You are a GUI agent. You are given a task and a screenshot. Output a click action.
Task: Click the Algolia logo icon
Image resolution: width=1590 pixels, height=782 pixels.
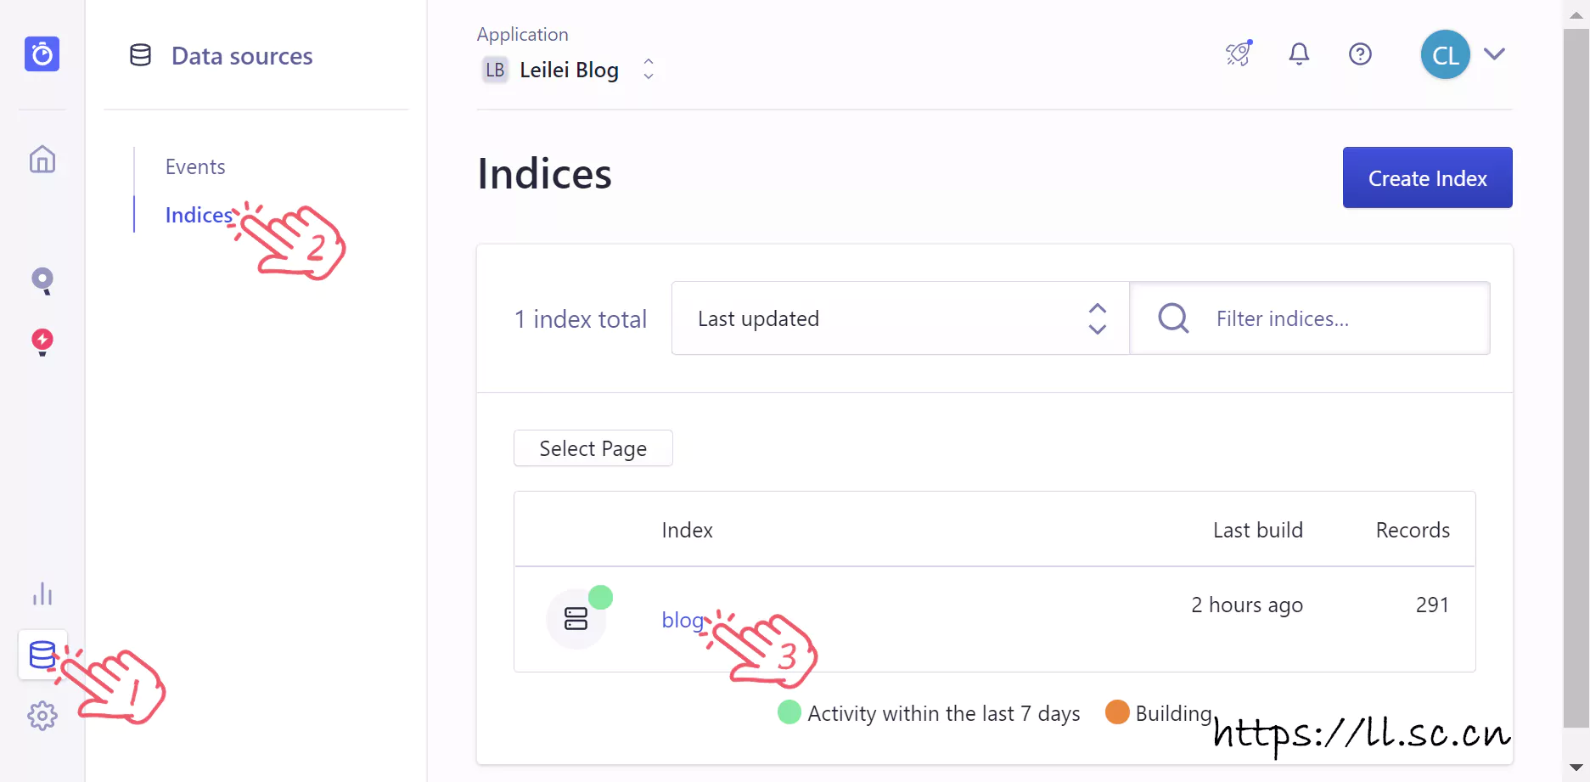pyautogui.click(x=42, y=54)
